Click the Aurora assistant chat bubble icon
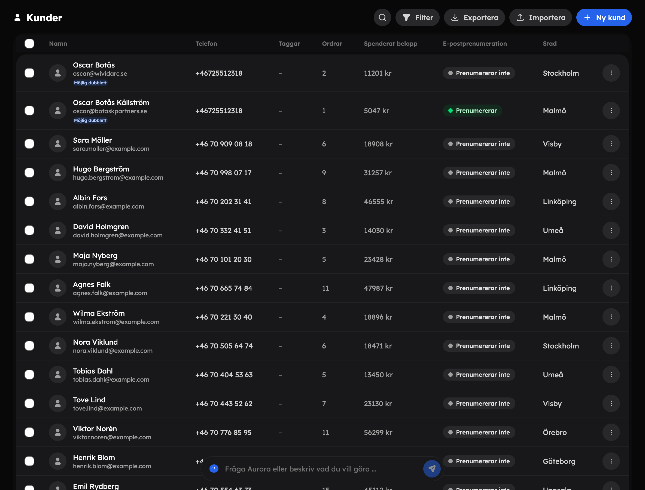Image resolution: width=645 pixels, height=490 pixels. (214, 469)
